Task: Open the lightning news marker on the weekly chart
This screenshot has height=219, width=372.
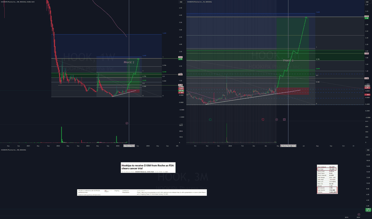Action: click(127, 123)
